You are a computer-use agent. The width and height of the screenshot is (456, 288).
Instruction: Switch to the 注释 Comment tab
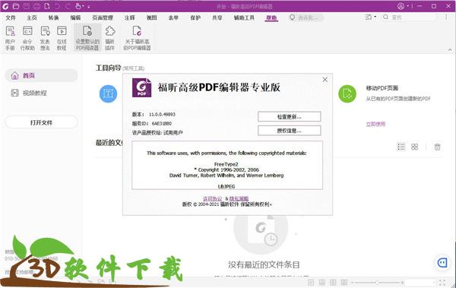pos(130,17)
